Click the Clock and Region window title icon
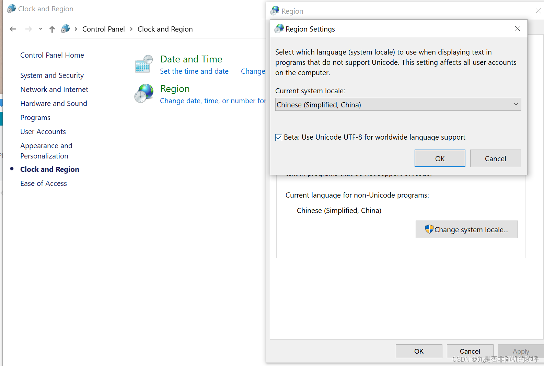This screenshot has width=544, height=366. click(x=11, y=9)
